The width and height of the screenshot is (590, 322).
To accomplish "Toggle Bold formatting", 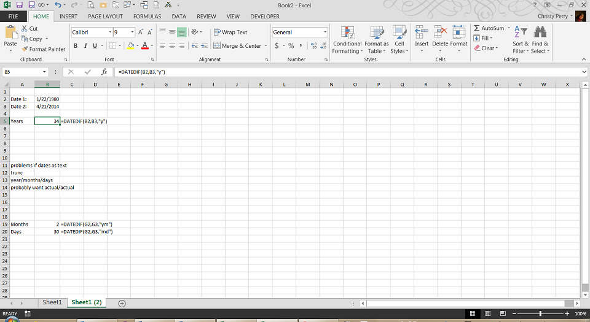I will point(75,46).
